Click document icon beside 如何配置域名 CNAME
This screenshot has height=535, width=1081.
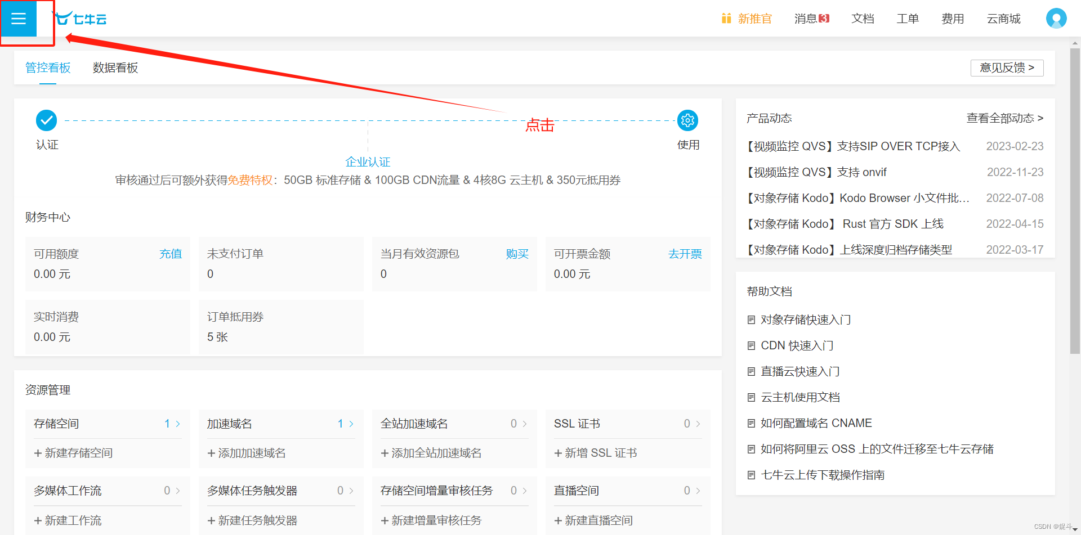[x=751, y=424]
